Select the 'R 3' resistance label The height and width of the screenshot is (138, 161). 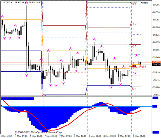pyautogui.click(x=134, y=4)
